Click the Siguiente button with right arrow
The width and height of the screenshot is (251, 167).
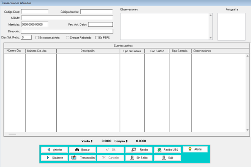click(54, 158)
